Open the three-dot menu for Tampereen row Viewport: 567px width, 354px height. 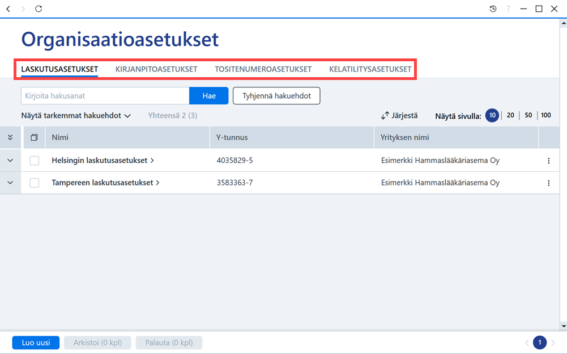(x=548, y=183)
